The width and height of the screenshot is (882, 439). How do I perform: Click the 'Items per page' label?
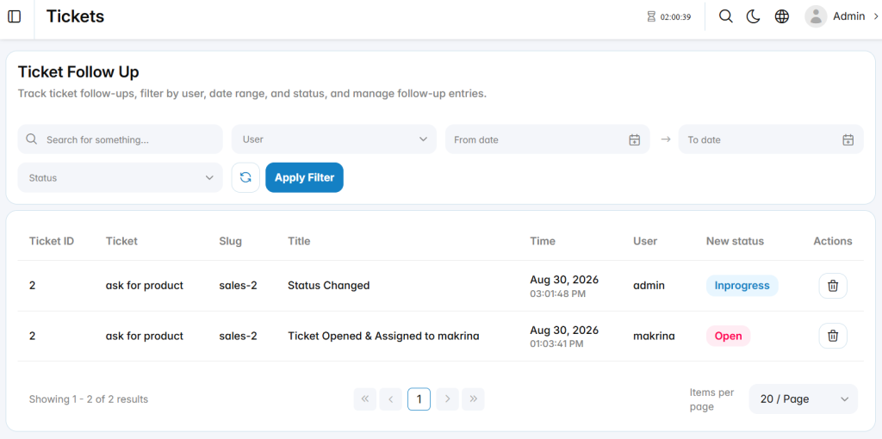[712, 399]
